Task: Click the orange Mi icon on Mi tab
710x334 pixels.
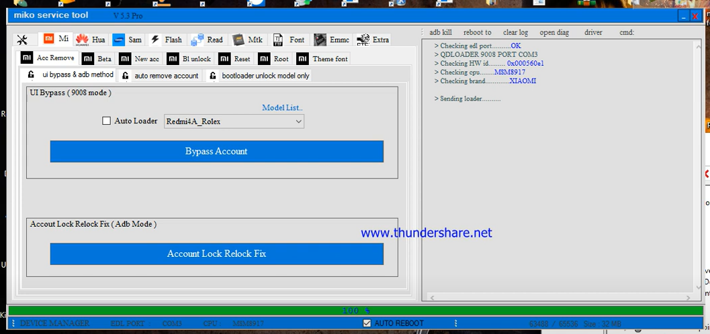Action: 48,38
